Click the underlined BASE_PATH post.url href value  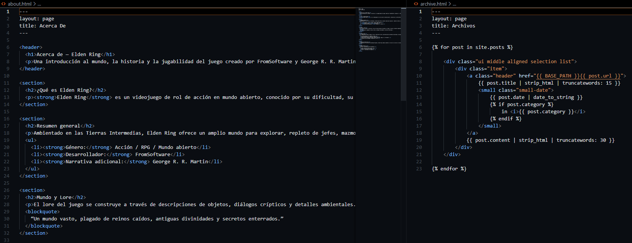578,76
